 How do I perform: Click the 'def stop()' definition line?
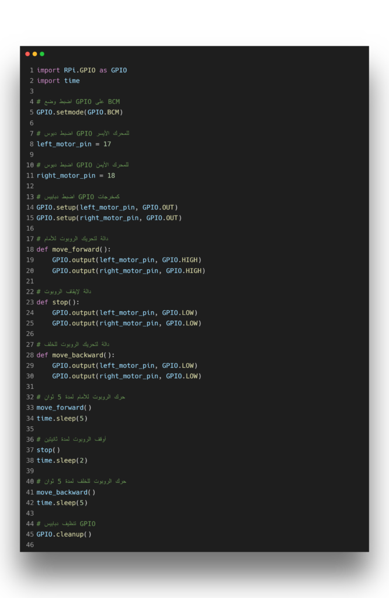coord(57,302)
